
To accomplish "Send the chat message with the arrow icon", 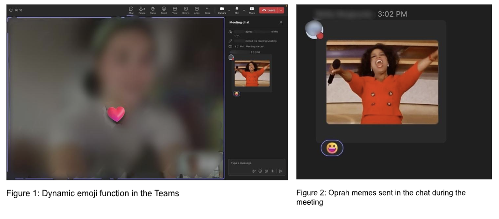I will point(281,171).
